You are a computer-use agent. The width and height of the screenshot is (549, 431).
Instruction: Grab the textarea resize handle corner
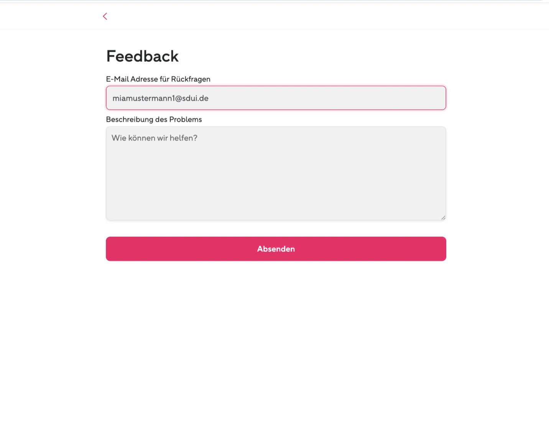443,218
